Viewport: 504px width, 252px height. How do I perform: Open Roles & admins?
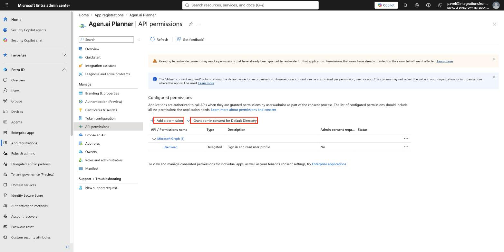coord(23,153)
